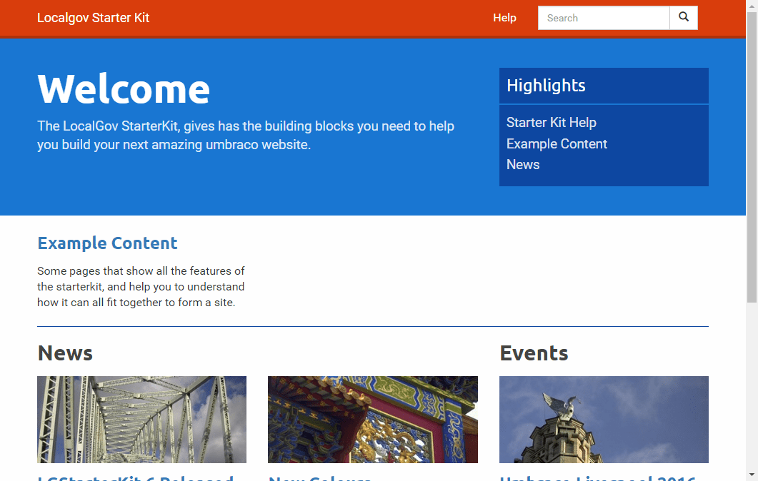Focus the Search input field
The height and width of the screenshot is (481, 758).
click(604, 18)
